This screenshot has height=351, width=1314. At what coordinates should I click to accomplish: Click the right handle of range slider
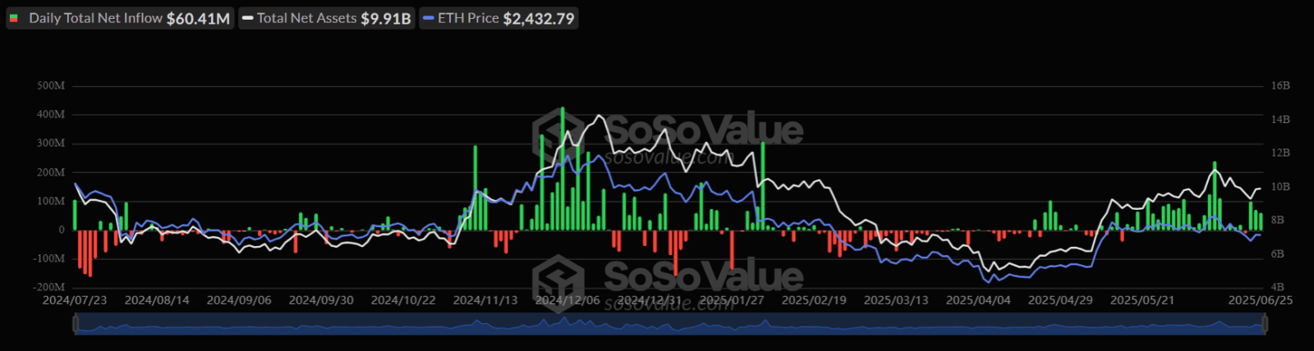pyautogui.click(x=1265, y=324)
